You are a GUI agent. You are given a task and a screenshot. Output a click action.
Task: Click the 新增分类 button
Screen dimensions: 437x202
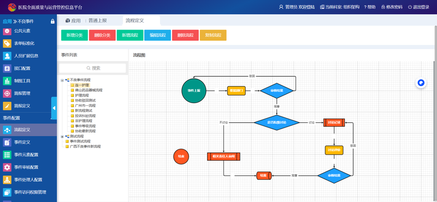click(74, 35)
